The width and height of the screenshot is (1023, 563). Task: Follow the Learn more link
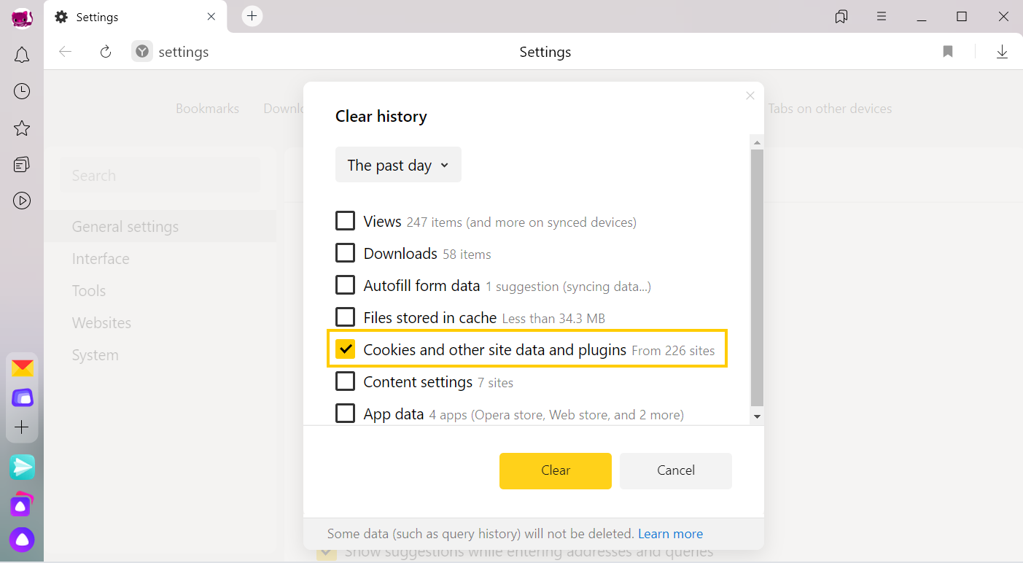pos(670,534)
